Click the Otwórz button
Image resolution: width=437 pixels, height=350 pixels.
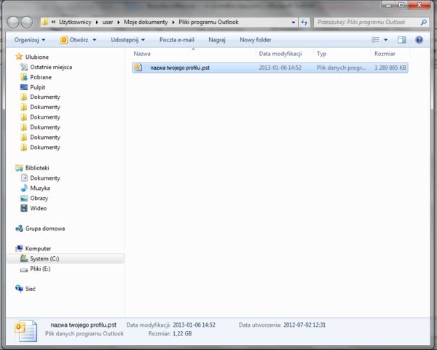[x=79, y=40]
